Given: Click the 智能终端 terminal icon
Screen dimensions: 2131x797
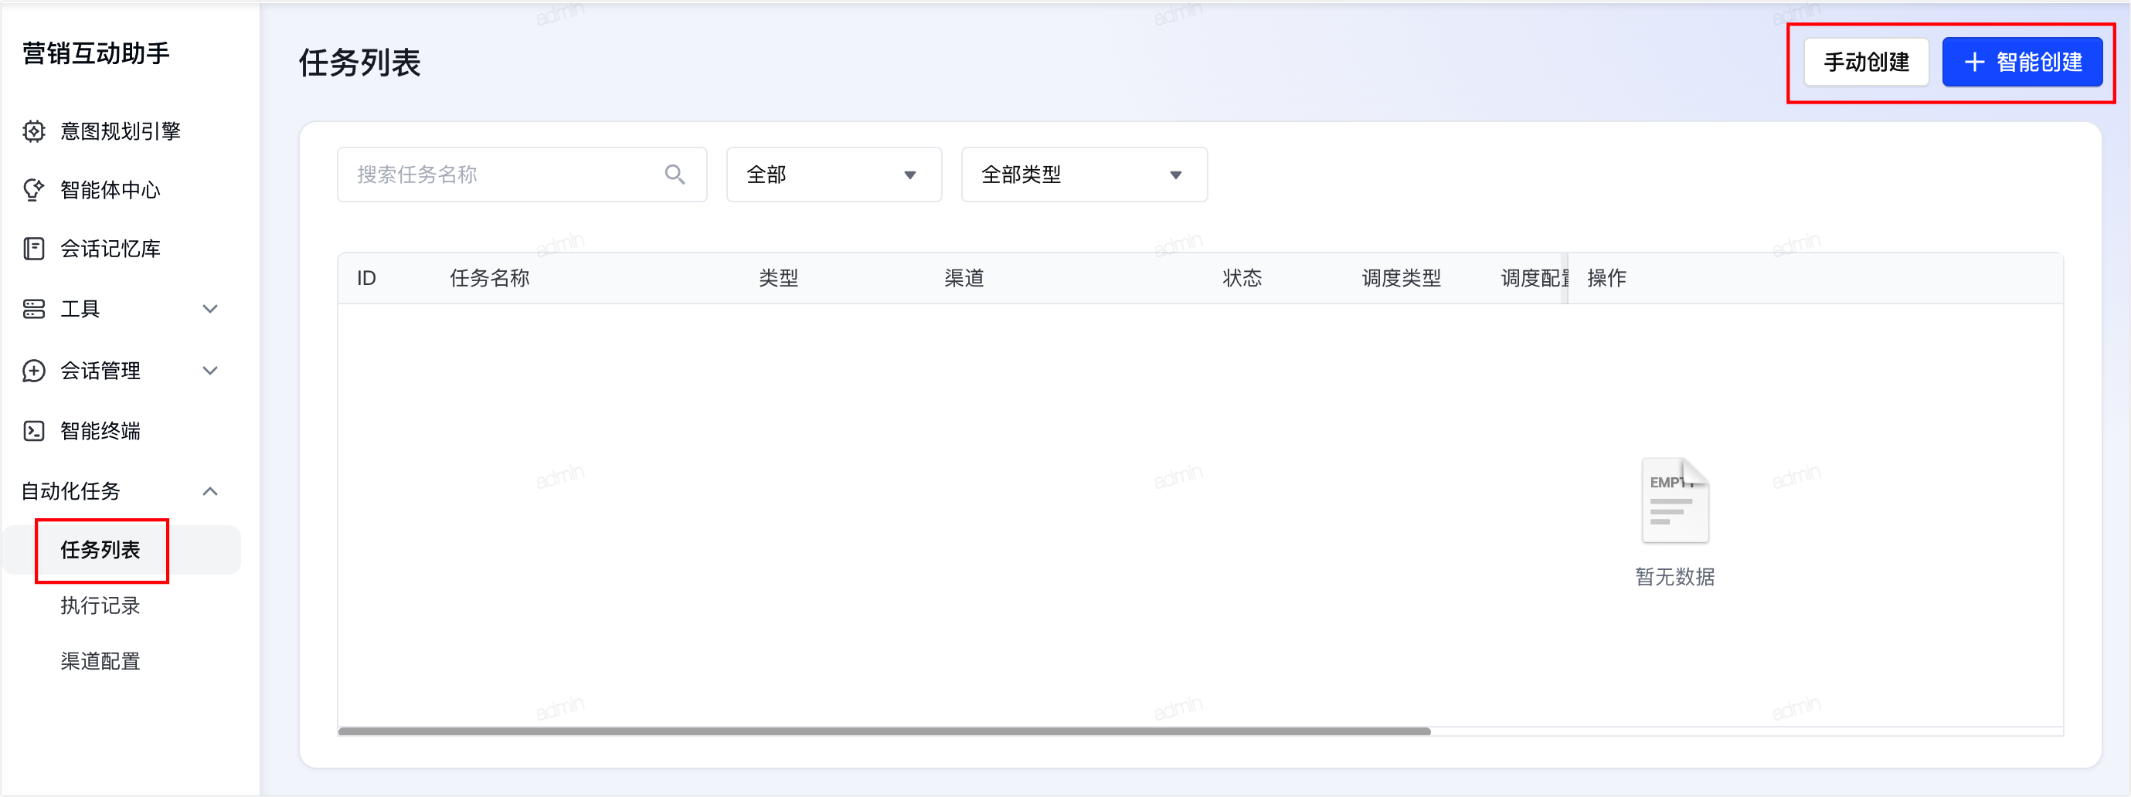Looking at the screenshot, I should pos(34,432).
